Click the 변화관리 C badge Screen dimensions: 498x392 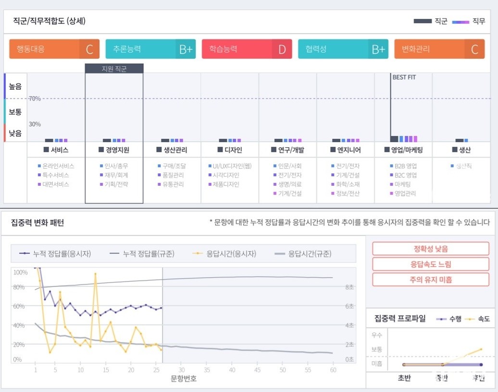[x=440, y=49]
